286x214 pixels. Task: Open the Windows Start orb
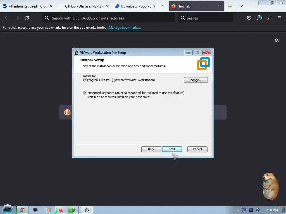(7, 210)
